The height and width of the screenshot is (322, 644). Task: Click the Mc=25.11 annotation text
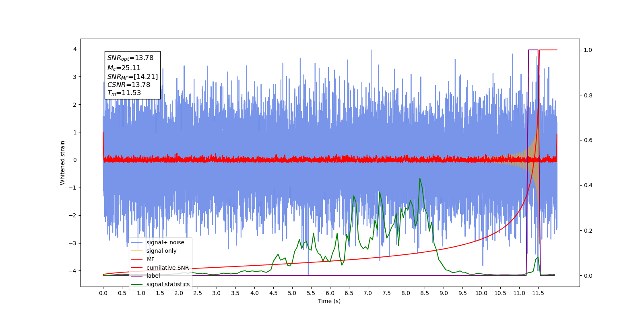tap(124, 68)
